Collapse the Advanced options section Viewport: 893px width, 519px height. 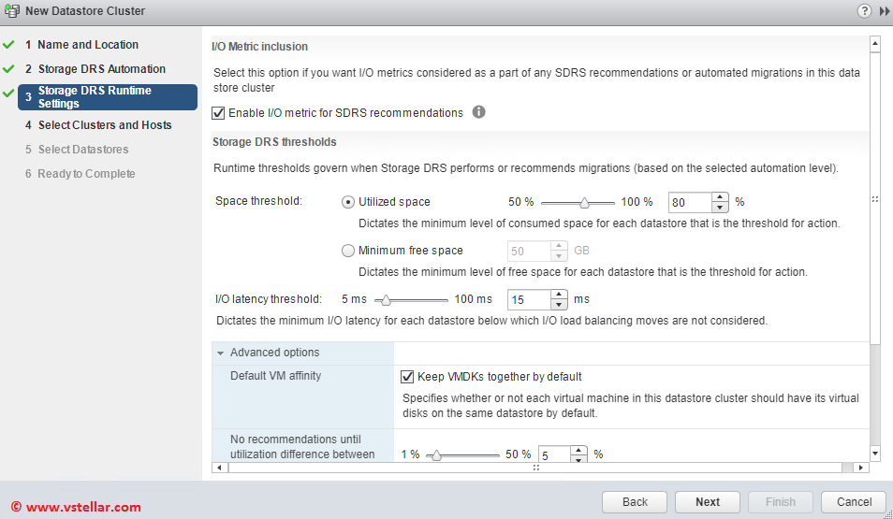pyautogui.click(x=220, y=353)
